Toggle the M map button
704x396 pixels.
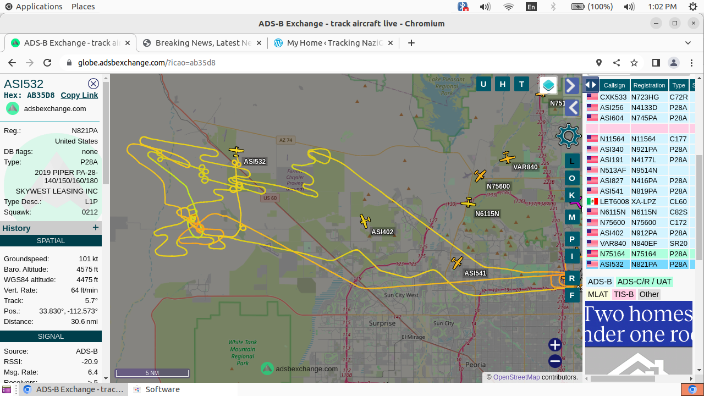[x=572, y=217]
